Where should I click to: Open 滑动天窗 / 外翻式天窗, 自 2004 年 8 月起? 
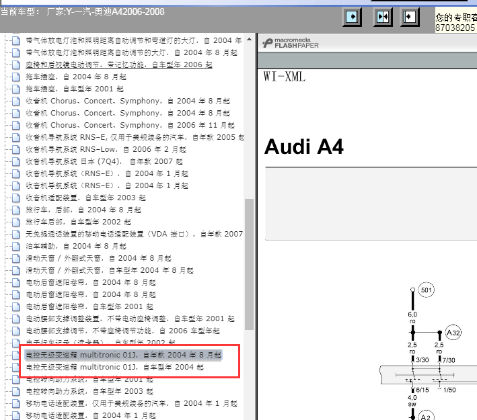click(99, 258)
